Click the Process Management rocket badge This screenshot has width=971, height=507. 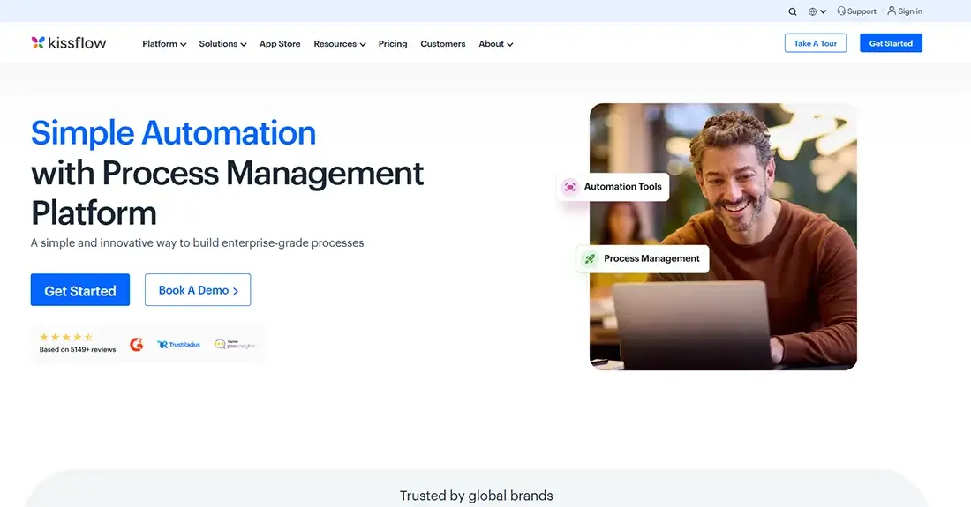point(589,259)
